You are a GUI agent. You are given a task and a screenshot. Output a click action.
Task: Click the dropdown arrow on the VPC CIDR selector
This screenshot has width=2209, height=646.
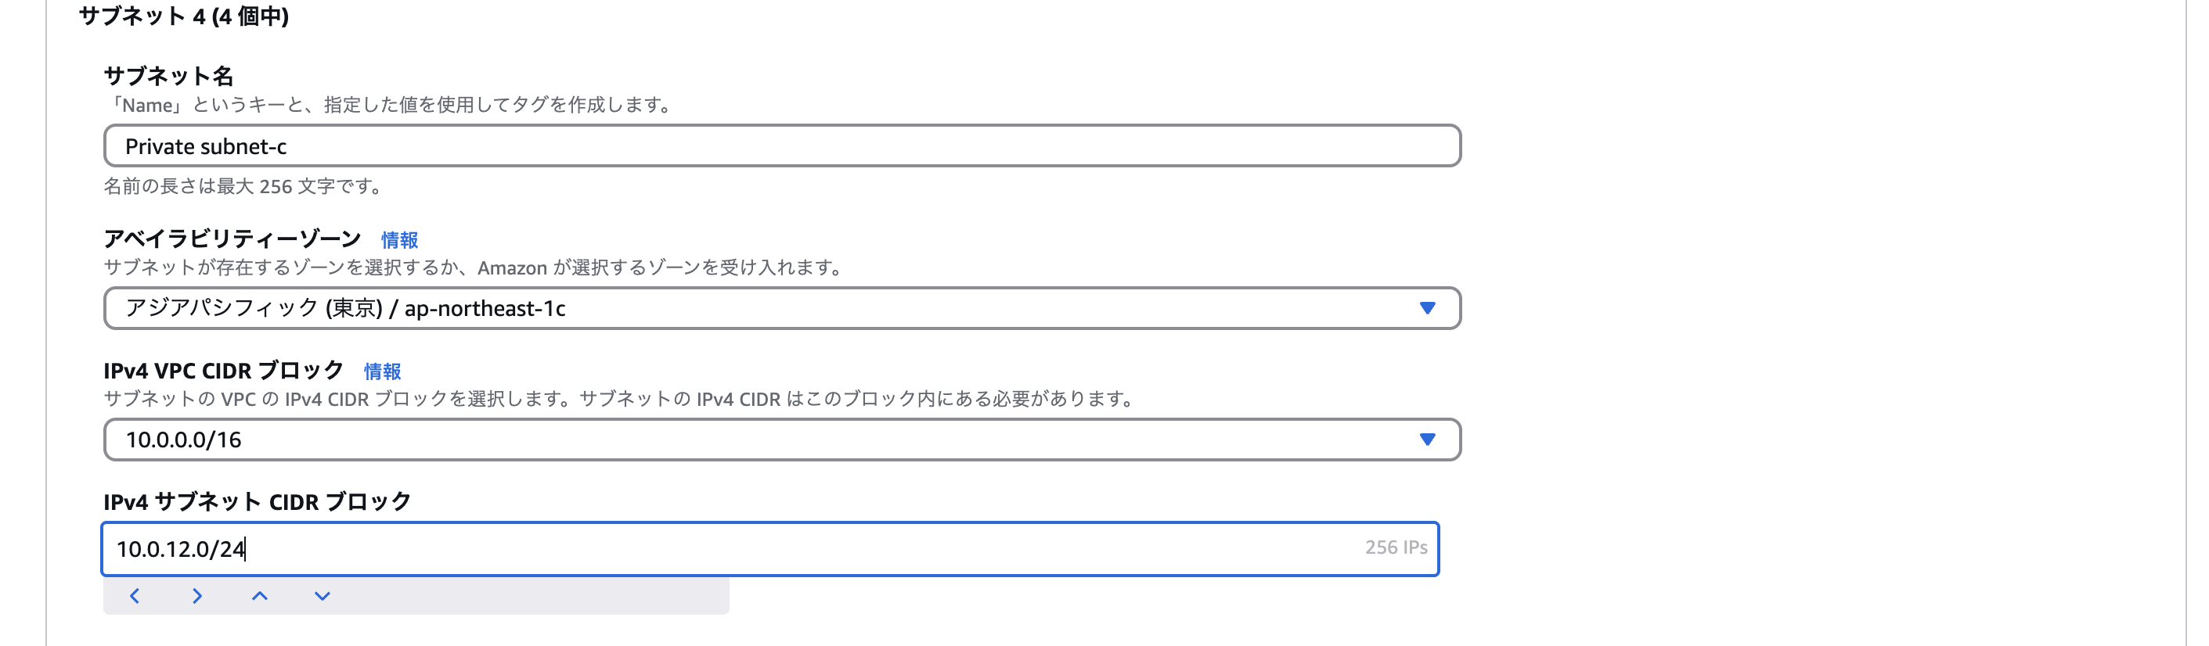pos(1426,440)
